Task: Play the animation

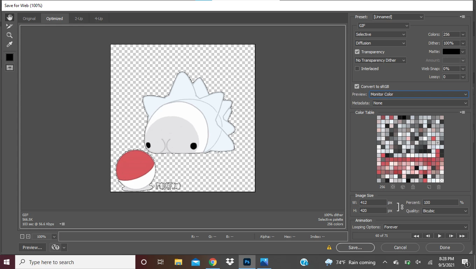Action: [x=440, y=236]
